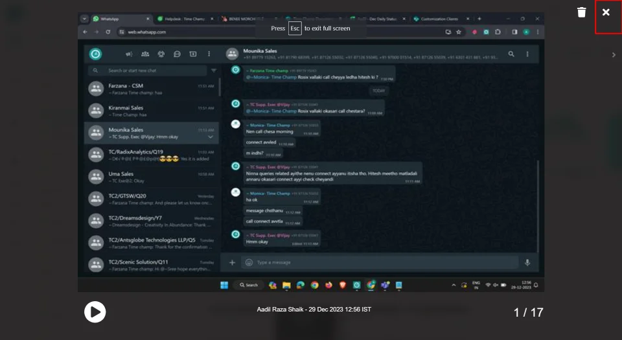Open the sidebar three-dot menu
The height and width of the screenshot is (340, 622).
point(209,54)
